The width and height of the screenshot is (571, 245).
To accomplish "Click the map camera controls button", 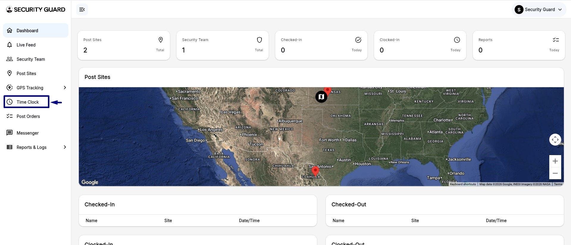I will click(555, 140).
